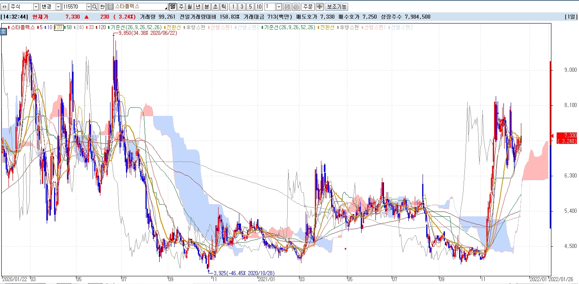Click the blue 호 side tab icon
Viewport: 579px width, 284px height.
[3, 31]
